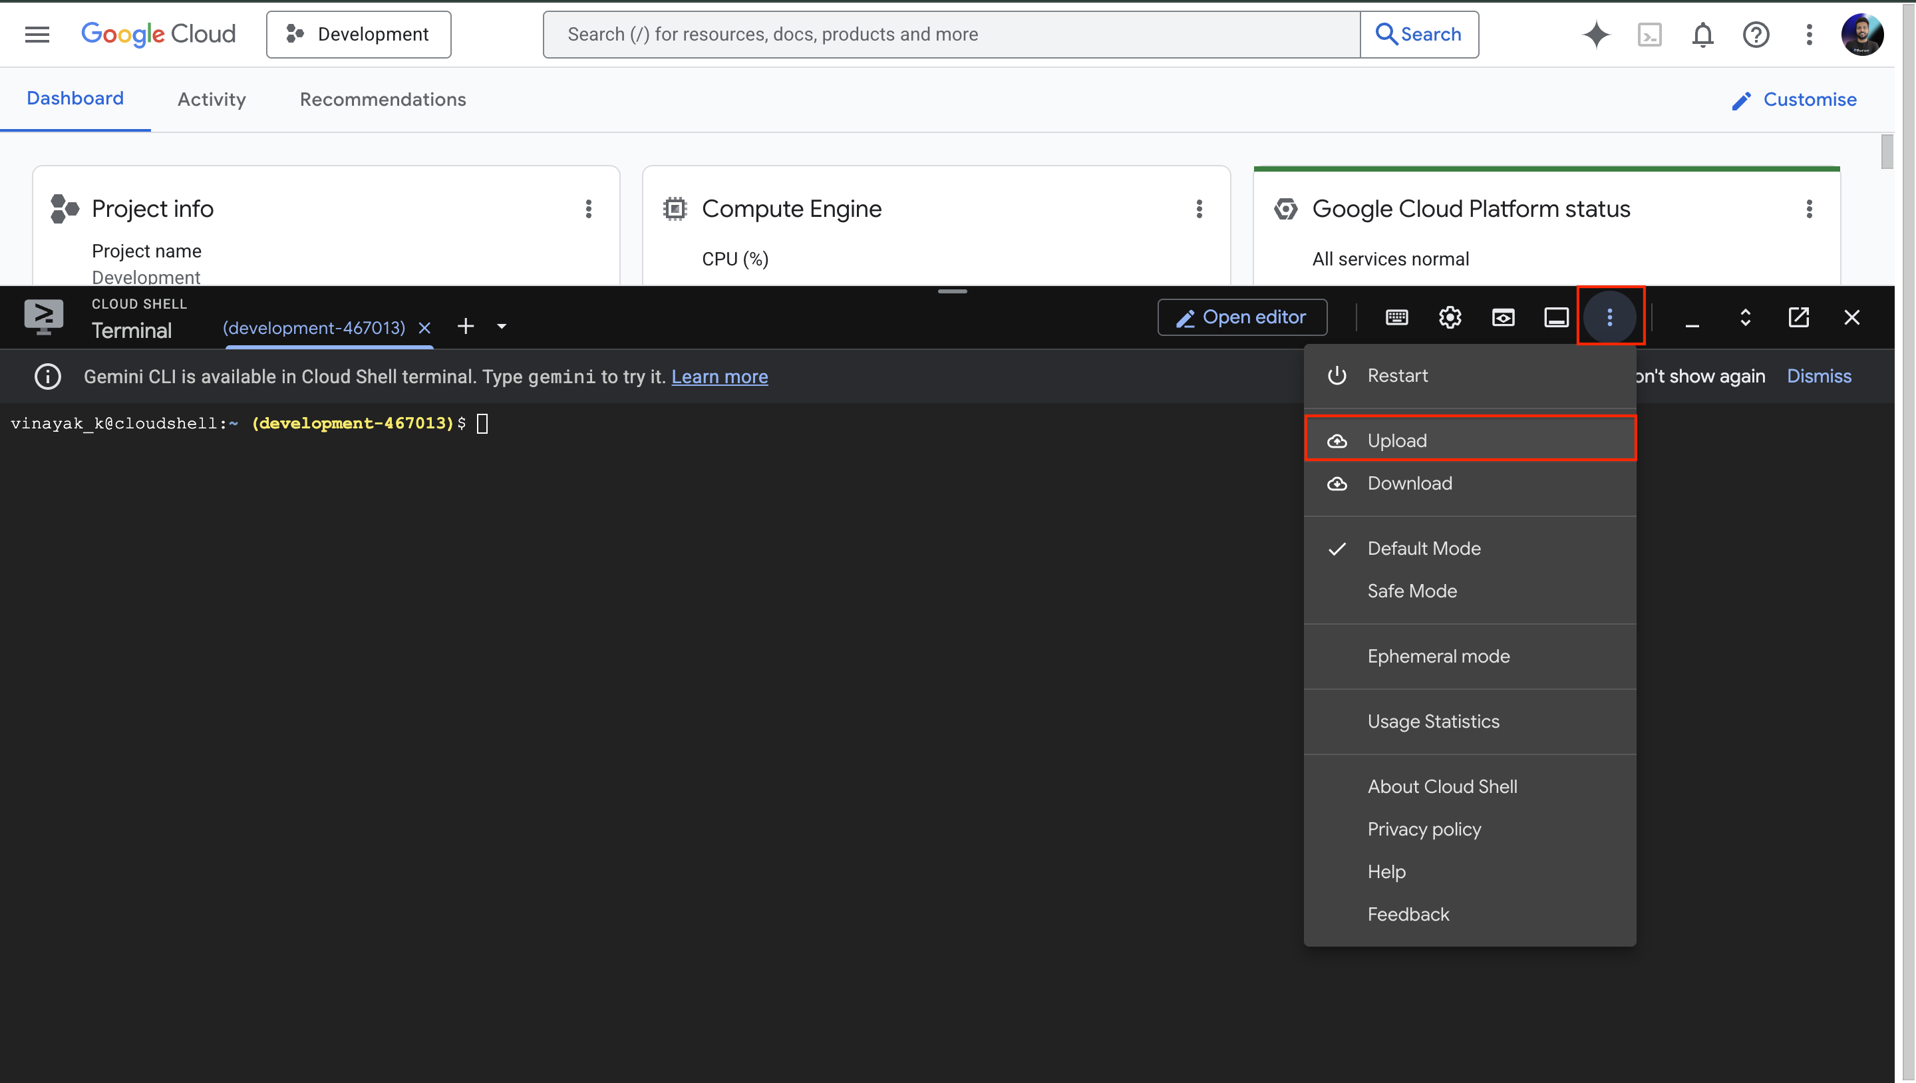Expand the new tab project dropdown arrow
The height and width of the screenshot is (1083, 1916).
pos(502,327)
